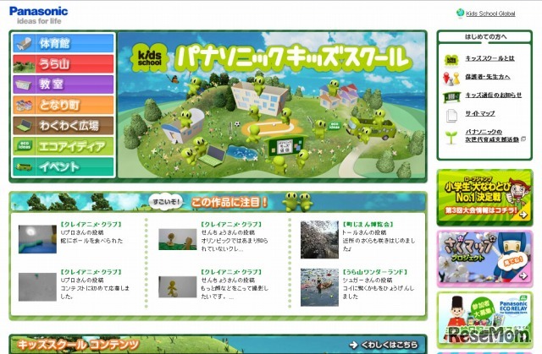This screenshot has height=354, width=542.
Task: Open the snake and ball clay animation thumbnail
Action: point(37,239)
